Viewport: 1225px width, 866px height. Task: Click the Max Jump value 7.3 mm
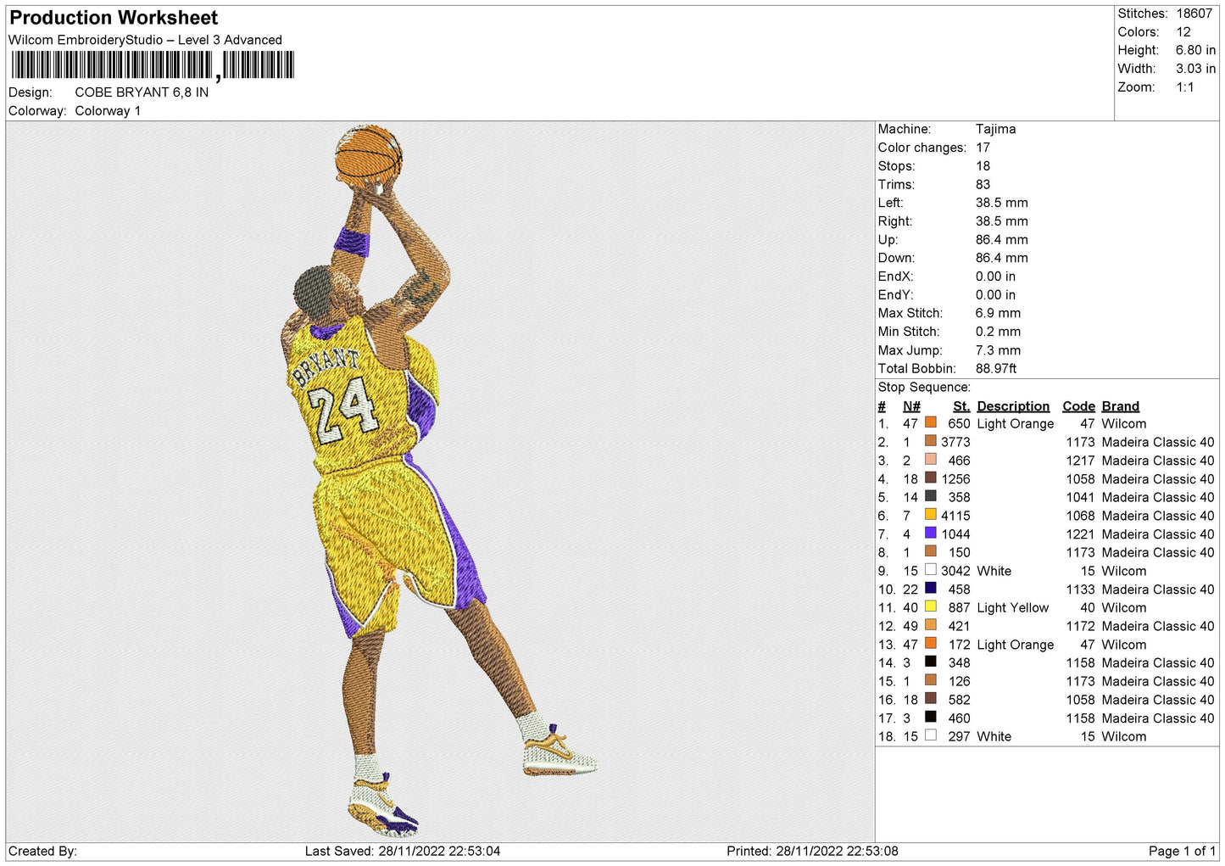[x=998, y=350]
